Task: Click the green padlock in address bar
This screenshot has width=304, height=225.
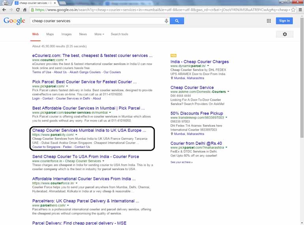Action: coord(32,10)
